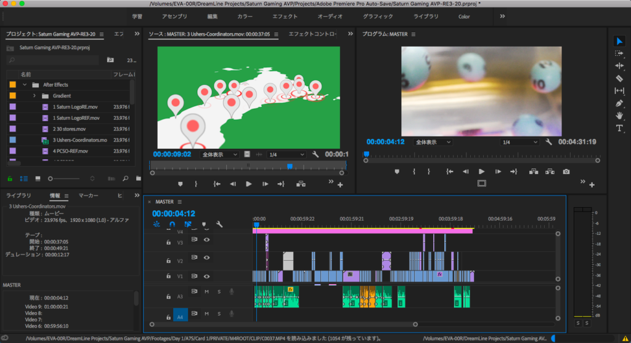Click the Source monitor play button
This screenshot has height=343, width=631.
(x=248, y=184)
